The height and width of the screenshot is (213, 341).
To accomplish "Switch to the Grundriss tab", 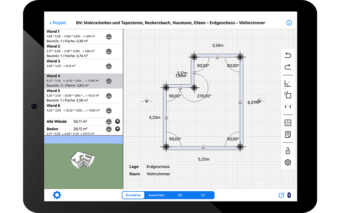I will coord(133,195).
